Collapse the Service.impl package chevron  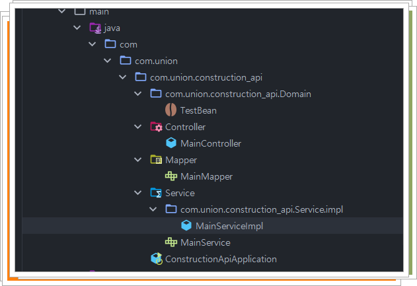pyautogui.click(x=153, y=209)
